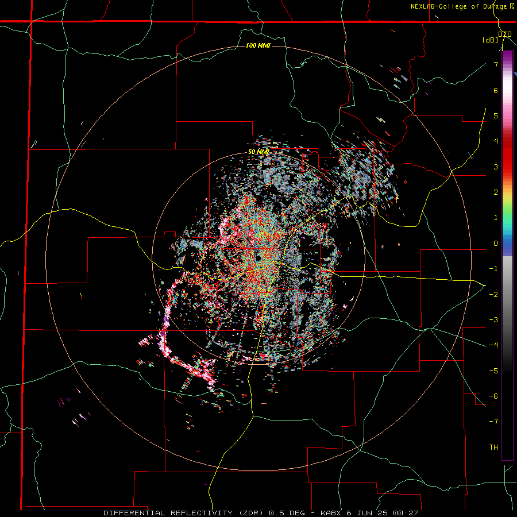Click the -4 dB scale label
The width and height of the screenshot is (517, 517).
pyautogui.click(x=493, y=345)
